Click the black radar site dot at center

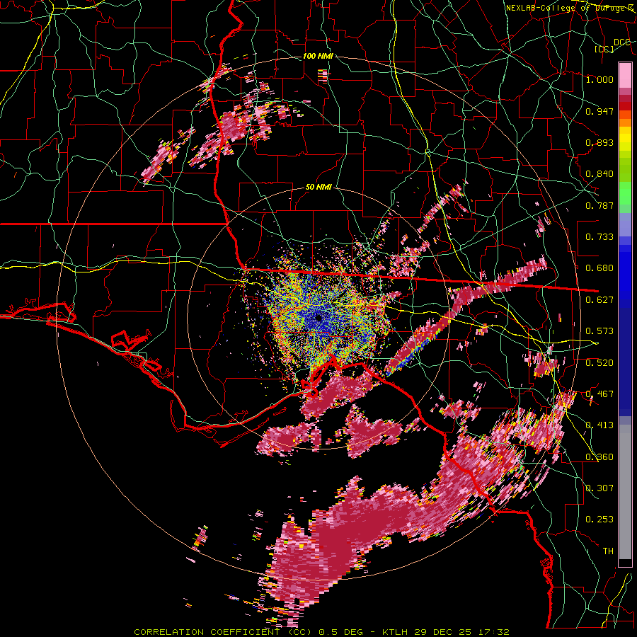point(318,318)
